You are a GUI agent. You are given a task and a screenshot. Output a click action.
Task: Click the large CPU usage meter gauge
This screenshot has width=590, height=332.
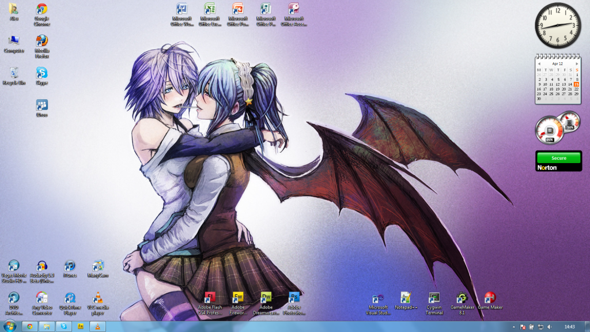549,130
